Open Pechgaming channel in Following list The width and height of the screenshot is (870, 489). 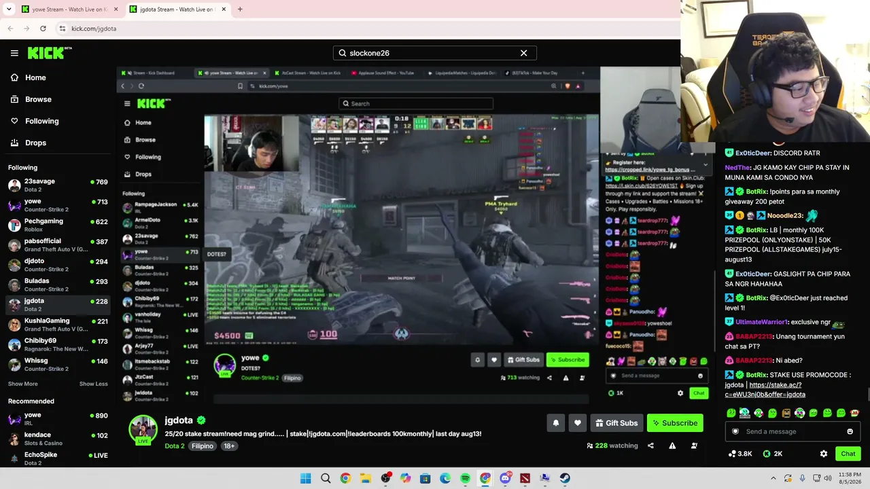click(x=58, y=225)
